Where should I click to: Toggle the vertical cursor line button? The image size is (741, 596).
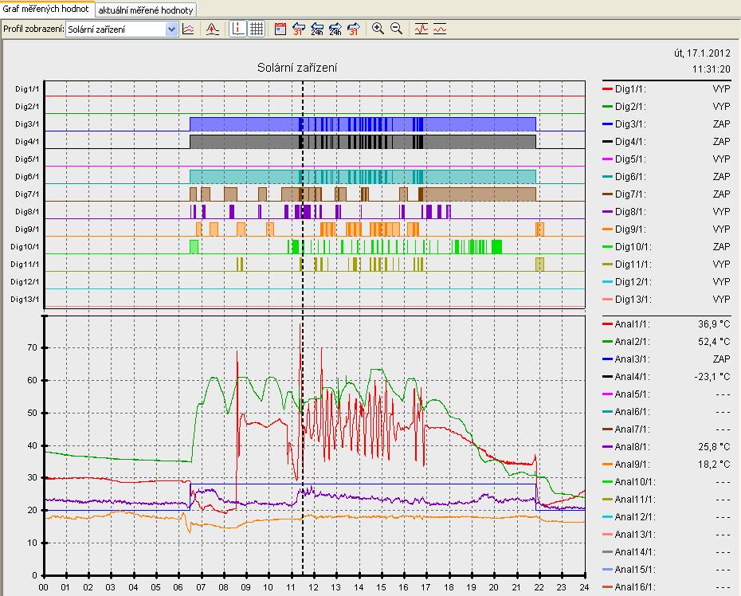click(237, 29)
